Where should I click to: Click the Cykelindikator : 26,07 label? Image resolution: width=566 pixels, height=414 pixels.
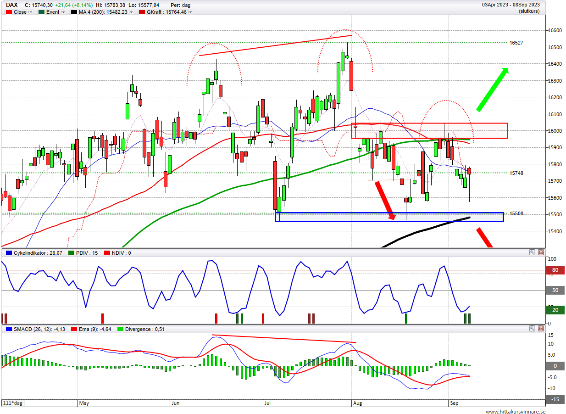38,253
